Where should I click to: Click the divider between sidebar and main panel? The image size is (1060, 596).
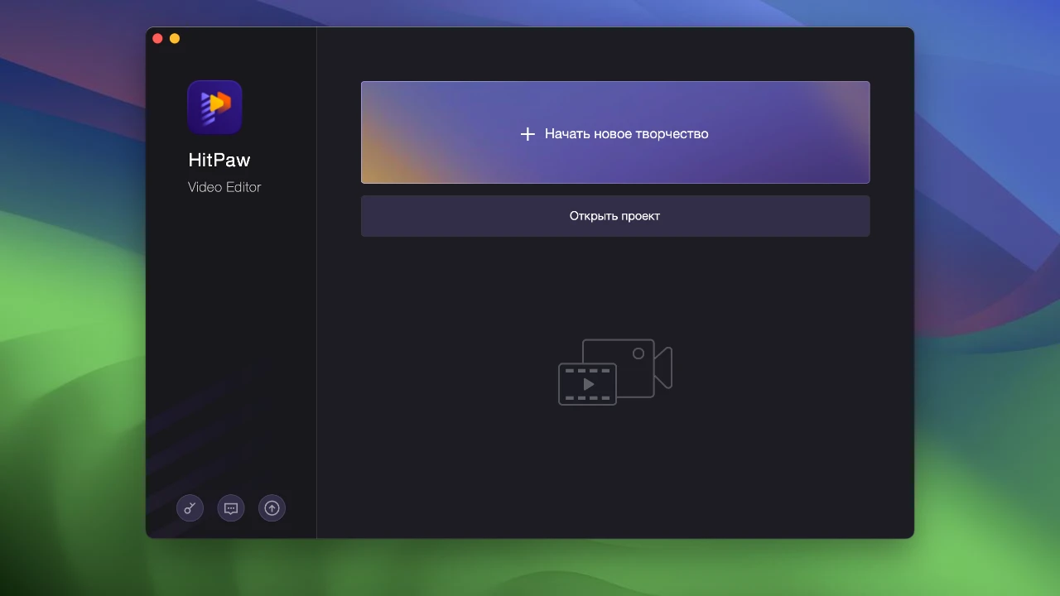316,290
